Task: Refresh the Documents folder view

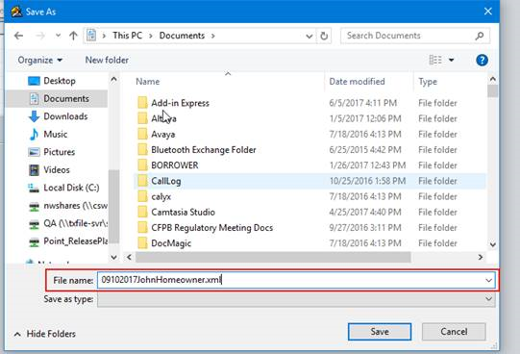Action: [324, 36]
